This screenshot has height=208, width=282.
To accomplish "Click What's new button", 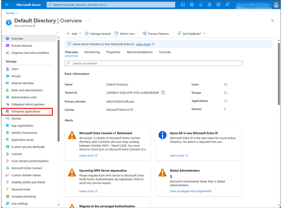I will coord(124,34).
